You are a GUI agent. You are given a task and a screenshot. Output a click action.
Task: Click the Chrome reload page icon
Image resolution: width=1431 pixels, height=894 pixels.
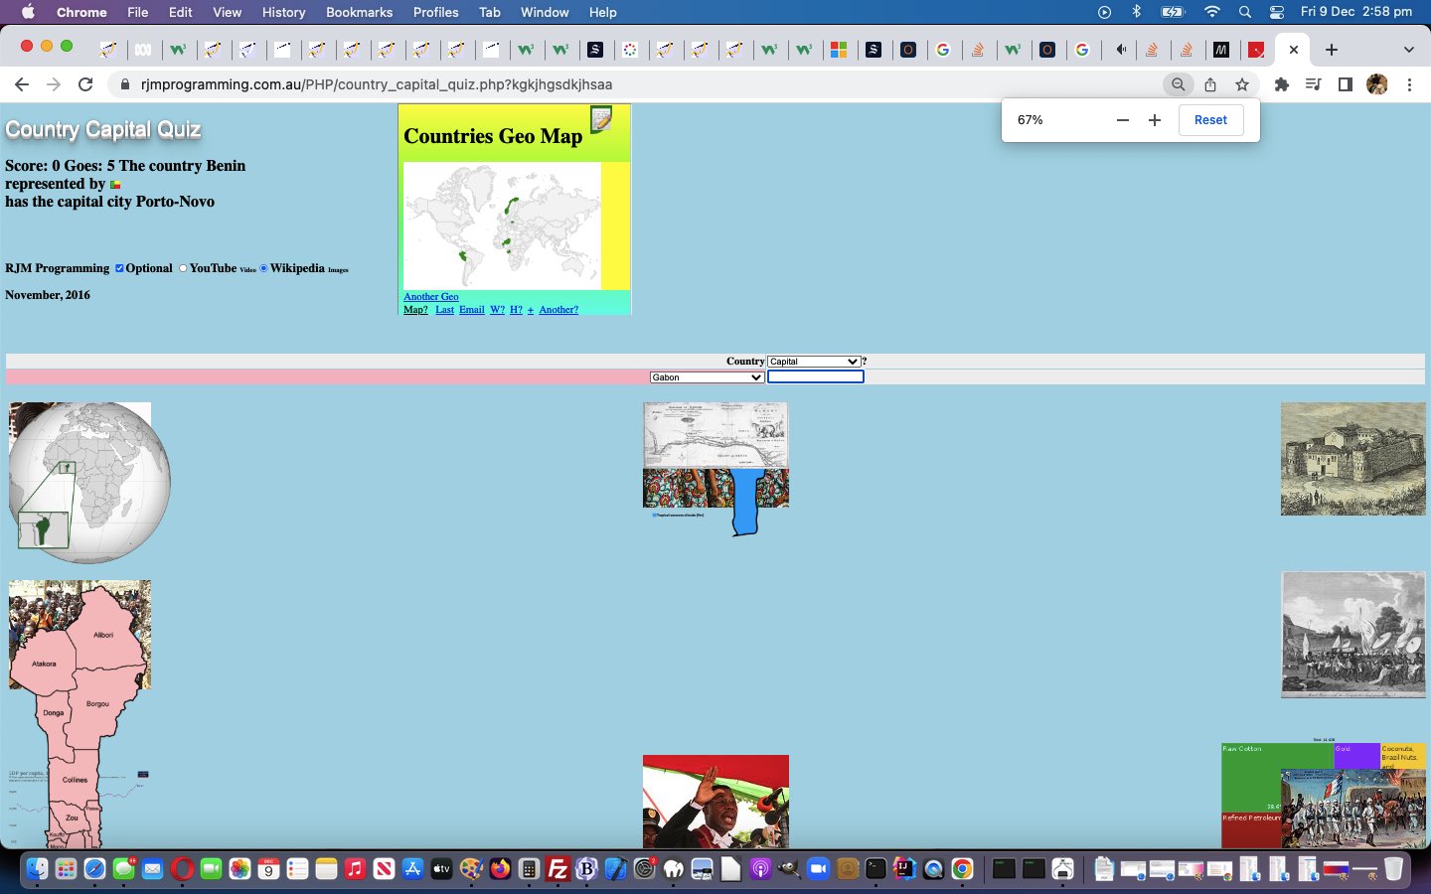coord(85,84)
